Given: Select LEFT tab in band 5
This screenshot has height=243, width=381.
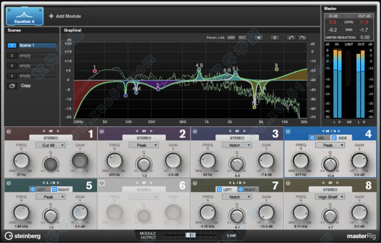Looking at the screenshot, I should [x=39, y=190].
